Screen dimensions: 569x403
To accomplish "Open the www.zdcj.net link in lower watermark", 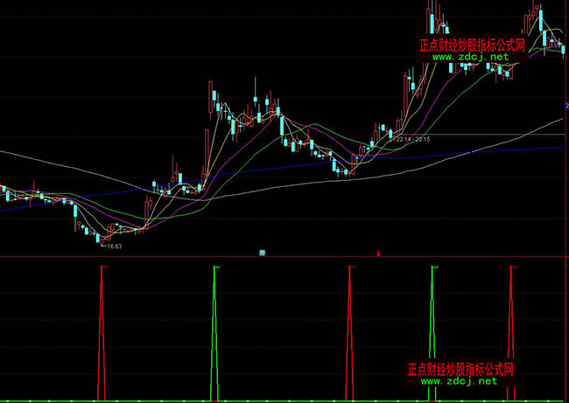I will 458,381.
